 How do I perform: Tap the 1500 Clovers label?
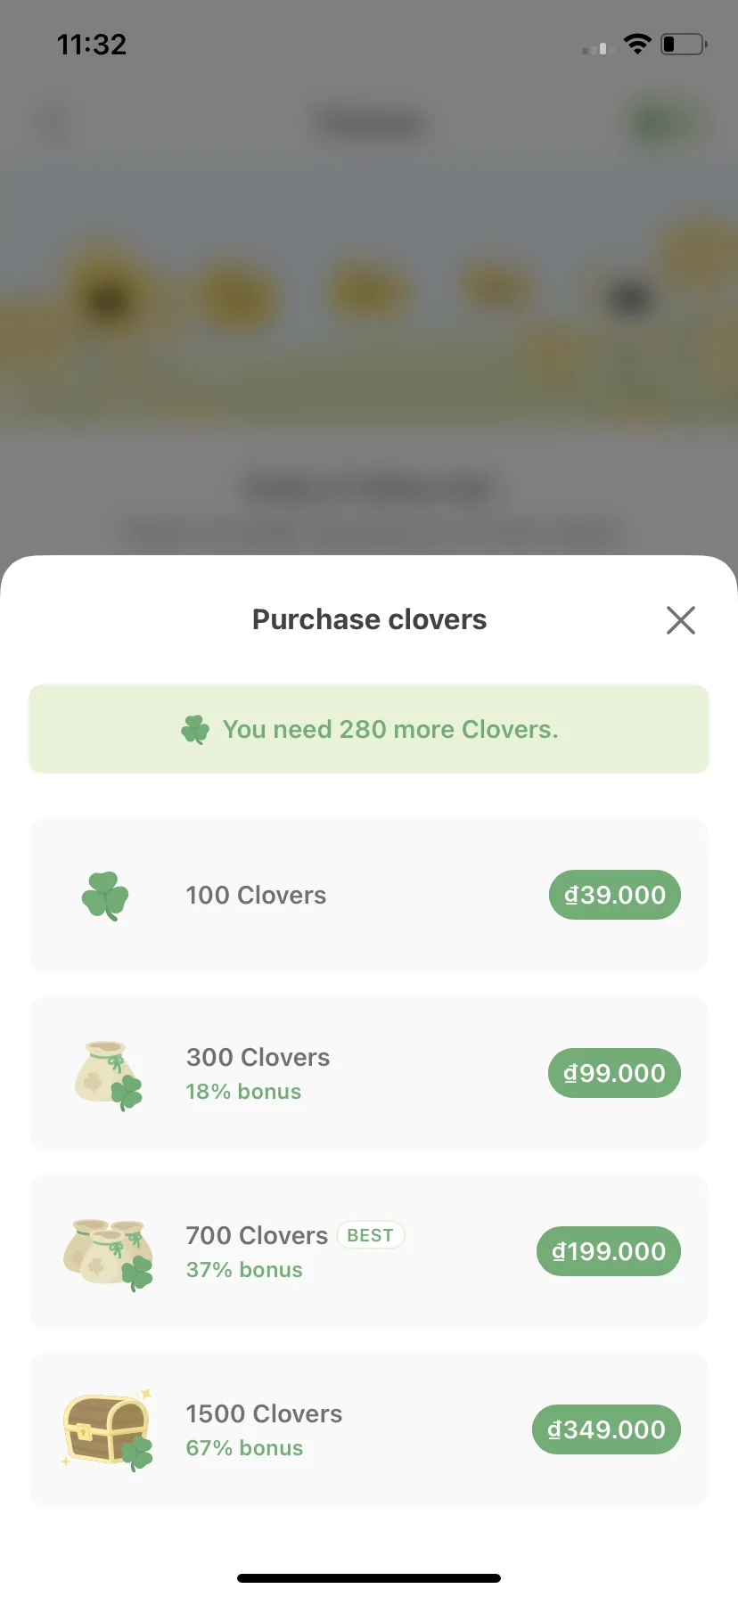[x=264, y=1413]
